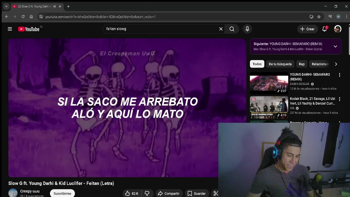Click the address bar URL
Viewport: 350px width, 197px height.
point(100,17)
